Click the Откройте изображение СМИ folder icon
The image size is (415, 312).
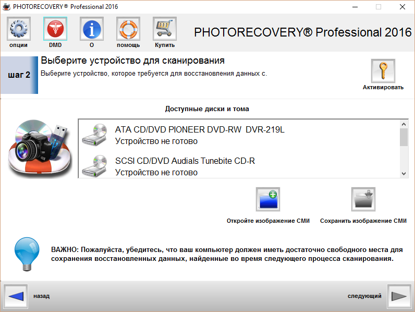pos(268,199)
